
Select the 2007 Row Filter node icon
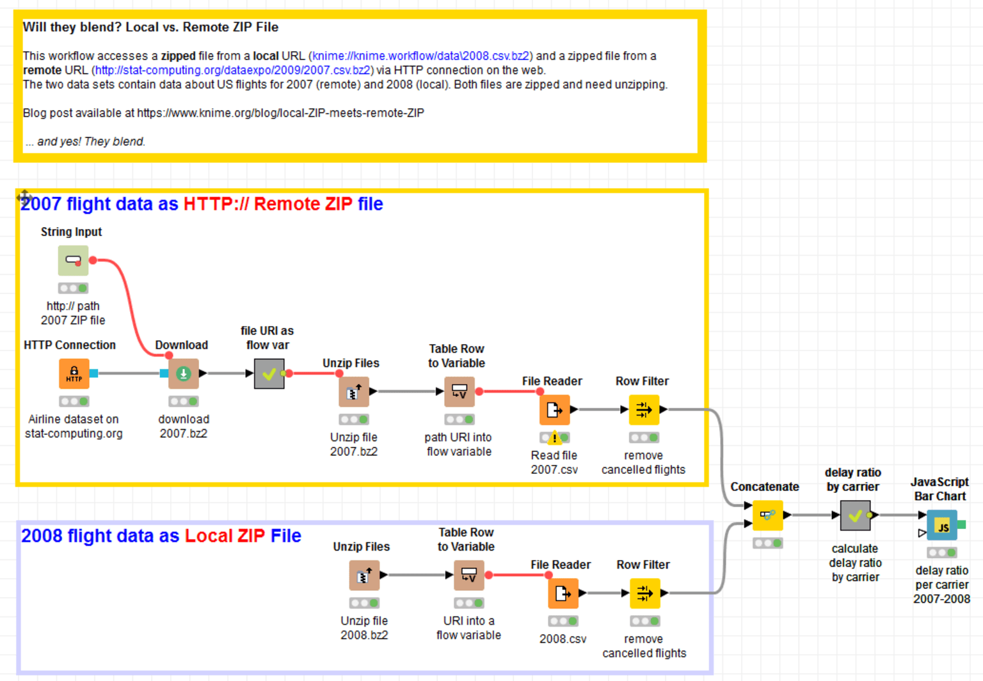point(644,409)
